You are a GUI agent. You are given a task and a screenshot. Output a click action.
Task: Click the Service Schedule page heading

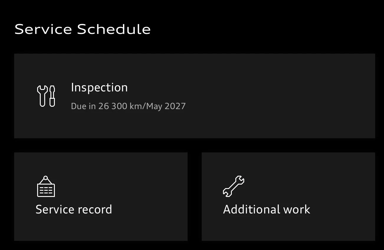coord(83,29)
